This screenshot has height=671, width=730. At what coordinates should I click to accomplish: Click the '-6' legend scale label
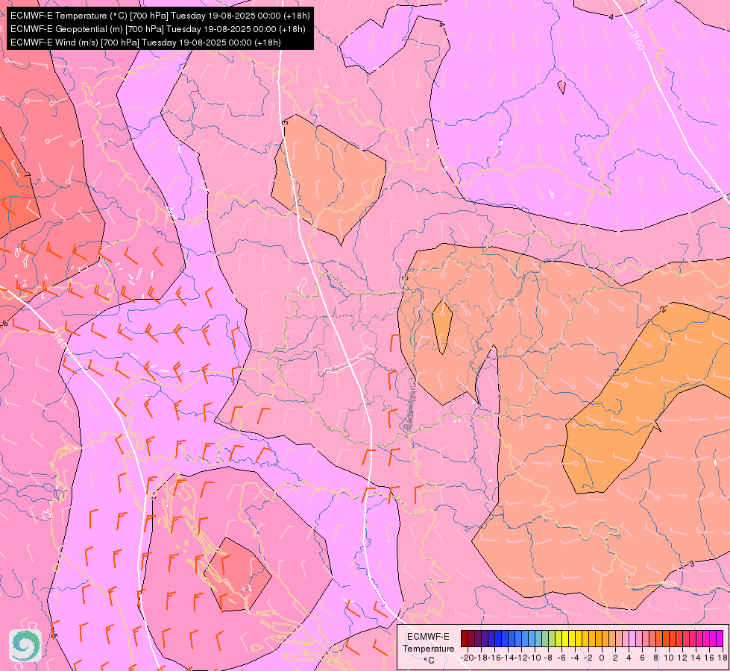tap(561, 658)
